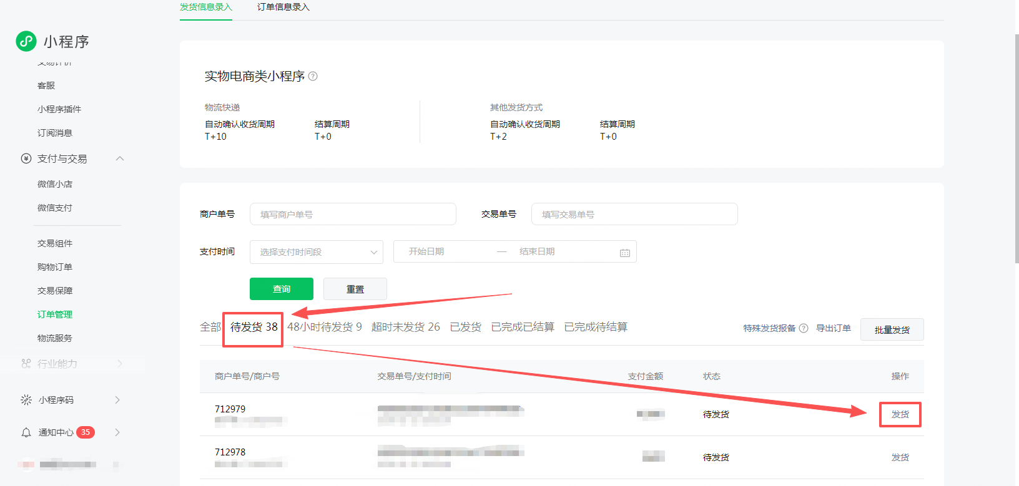The width and height of the screenshot is (1019, 486).
Task: Click the 支付与交易 yen icon in sidebar
Action: coord(26,158)
